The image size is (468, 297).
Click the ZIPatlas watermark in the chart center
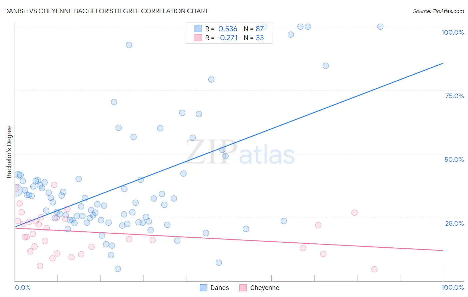(x=240, y=152)
